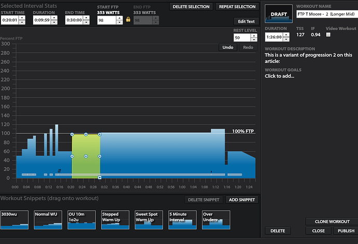Click Delete Selection button
This screenshot has height=244, width=358.
click(191, 7)
